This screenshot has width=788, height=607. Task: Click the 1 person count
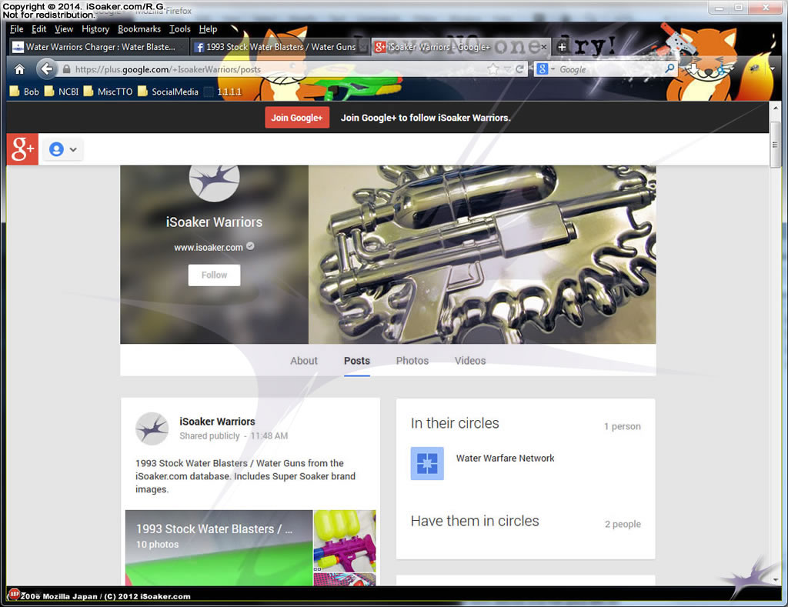pos(622,426)
